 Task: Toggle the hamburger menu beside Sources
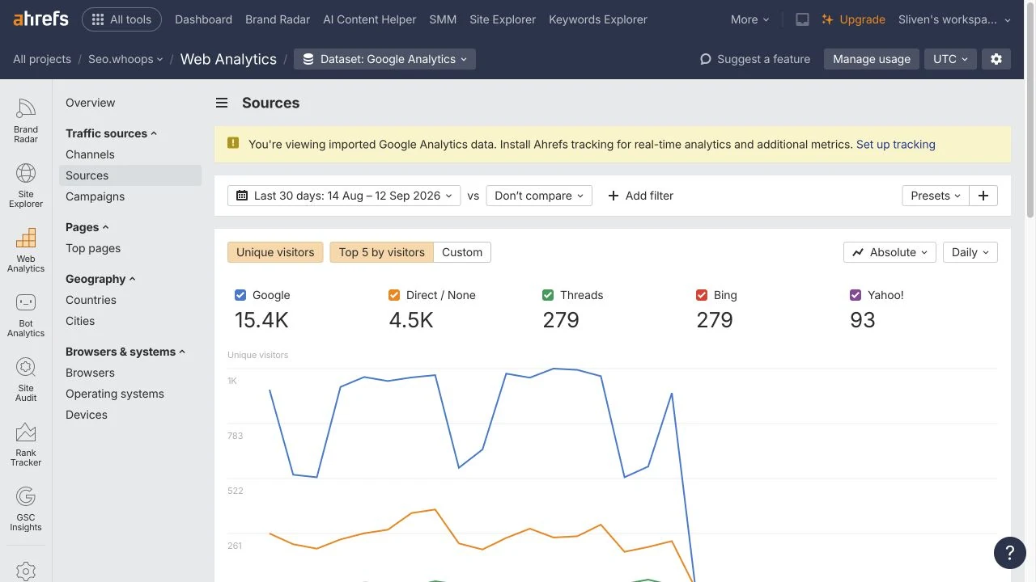pos(221,103)
